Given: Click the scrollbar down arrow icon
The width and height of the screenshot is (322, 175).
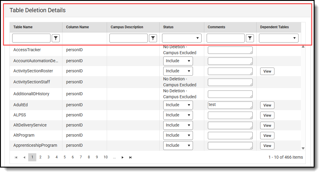Looking at the screenshot, I should tap(303, 148).
